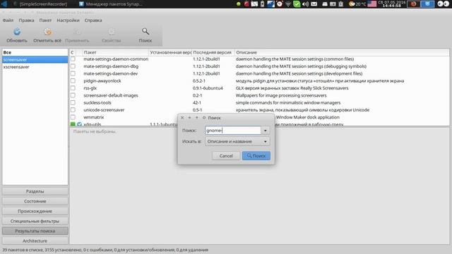Show the Происхождение filter view
Image resolution: width=452 pixels, height=254 pixels.
(x=35, y=211)
